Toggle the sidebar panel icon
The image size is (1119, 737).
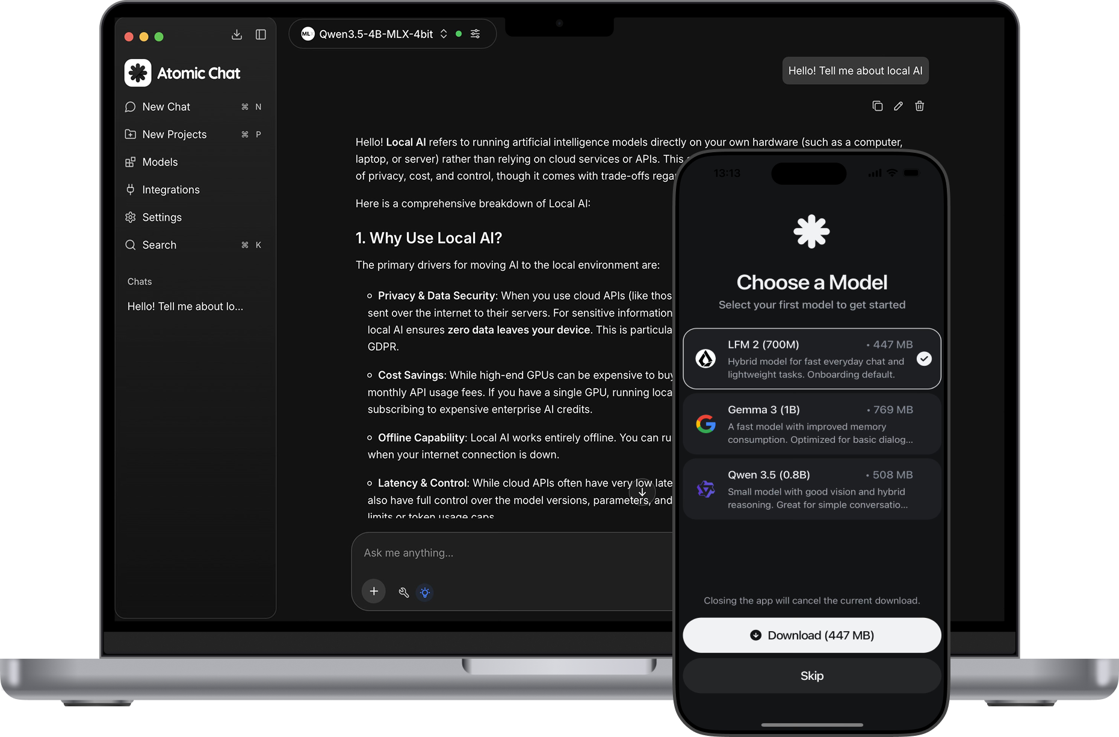point(261,35)
